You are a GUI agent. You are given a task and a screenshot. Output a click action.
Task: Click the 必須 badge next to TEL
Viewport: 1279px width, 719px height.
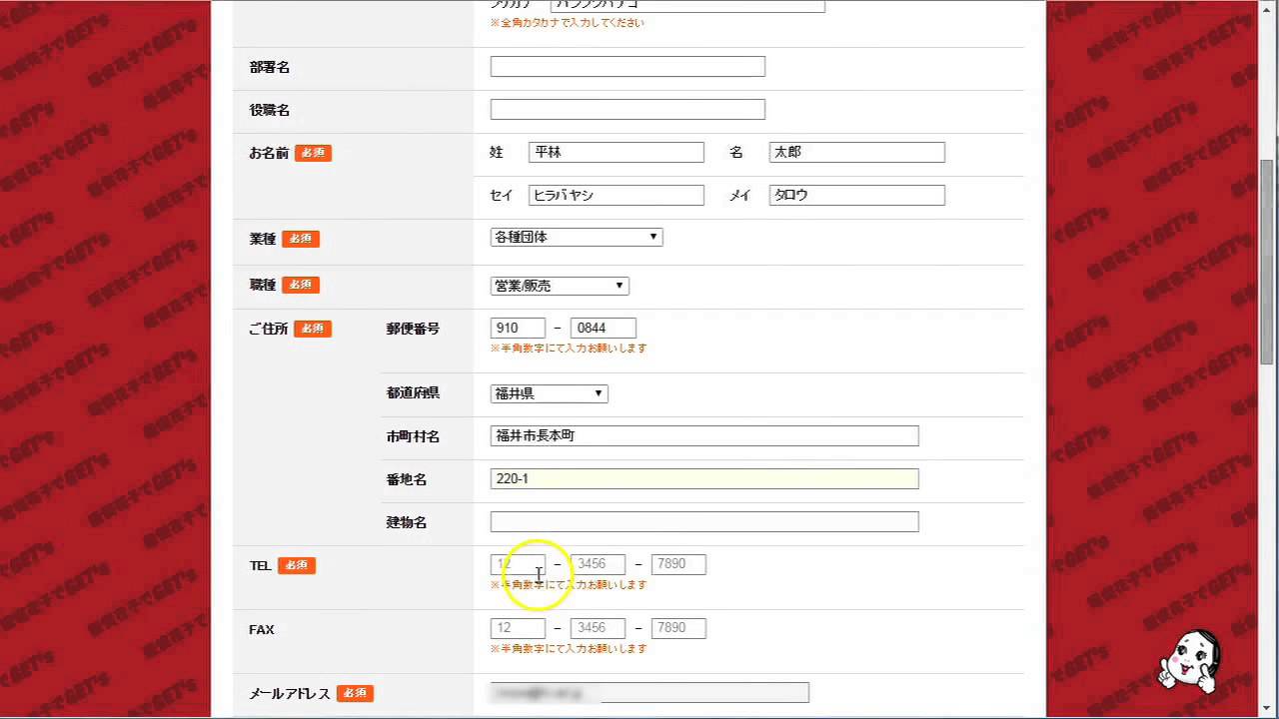point(297,565)
